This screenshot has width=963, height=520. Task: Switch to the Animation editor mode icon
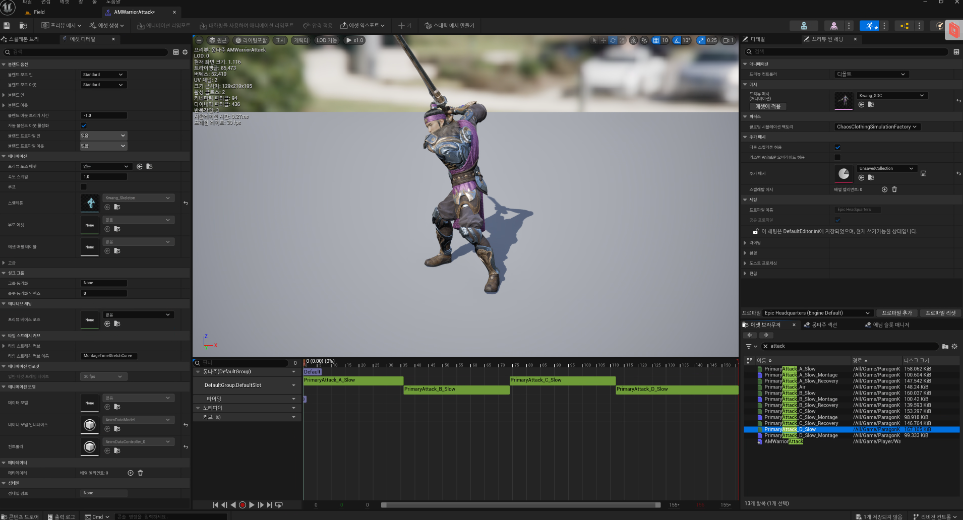[869, 26]
